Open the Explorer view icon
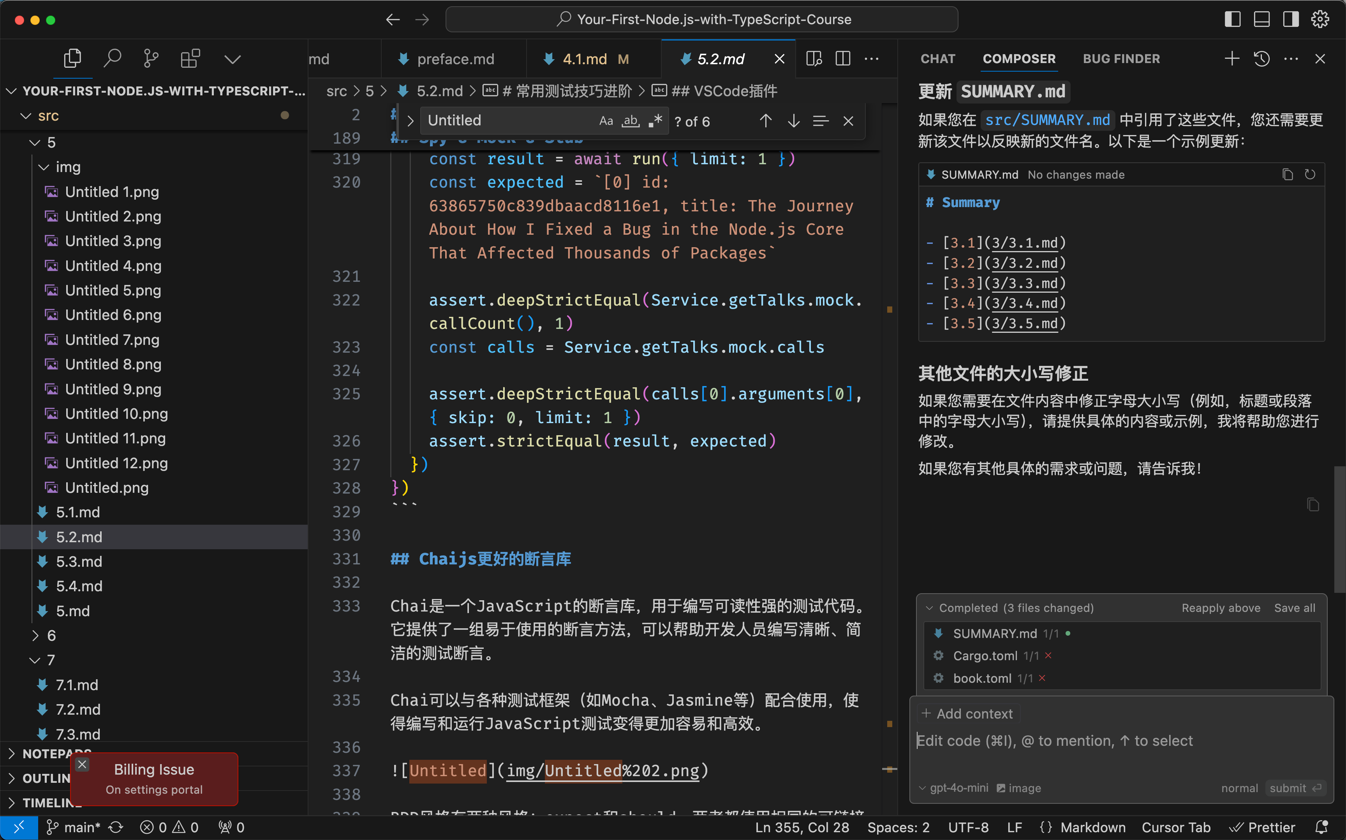Viewport: 1346px width, 840px height. click(x=72, y=58)
